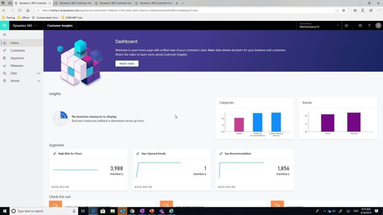Go to Measures in sidebar
Screen dimensions: 383x215
click(17, 66)
